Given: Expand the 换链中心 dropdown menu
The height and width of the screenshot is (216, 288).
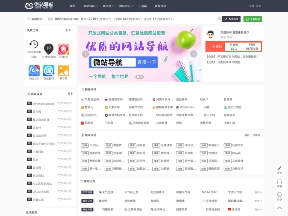Looking at the screenshot, I should tap(126, 6).
